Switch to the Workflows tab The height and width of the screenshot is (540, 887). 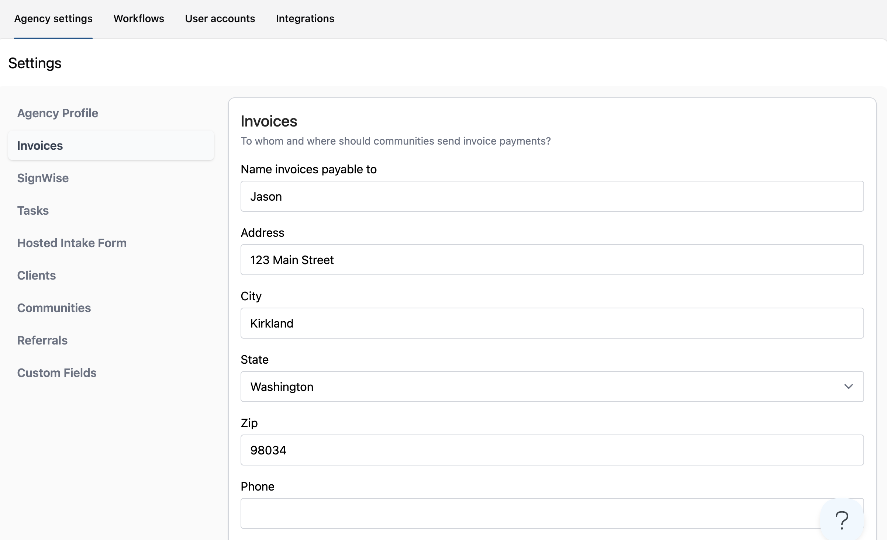[x=139, y=18]
